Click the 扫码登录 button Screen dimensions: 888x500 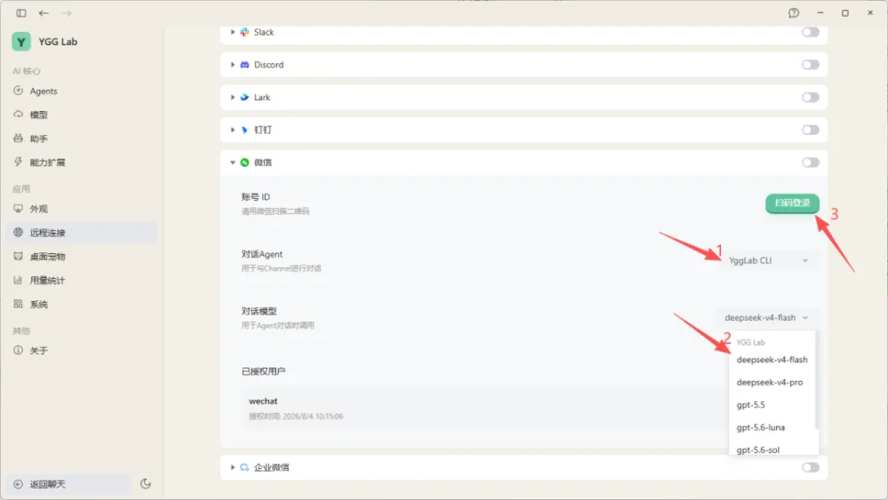tap(792, 203)
